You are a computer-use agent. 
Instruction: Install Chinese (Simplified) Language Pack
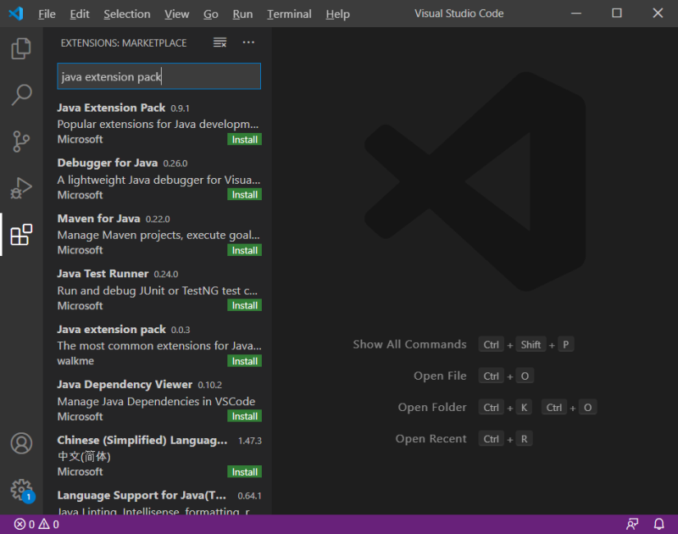coord(244,472)
